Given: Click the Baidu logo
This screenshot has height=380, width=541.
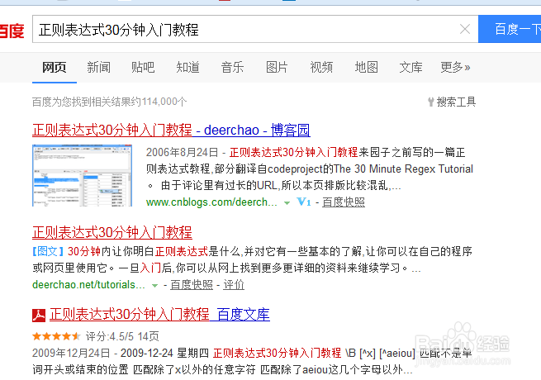Looking at the screenshot, I should coord(12,31).
